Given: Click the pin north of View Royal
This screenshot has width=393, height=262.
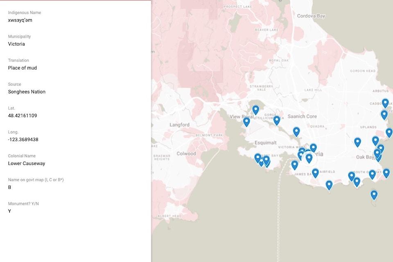Looking at the screenshot, I should click(255, 110).
